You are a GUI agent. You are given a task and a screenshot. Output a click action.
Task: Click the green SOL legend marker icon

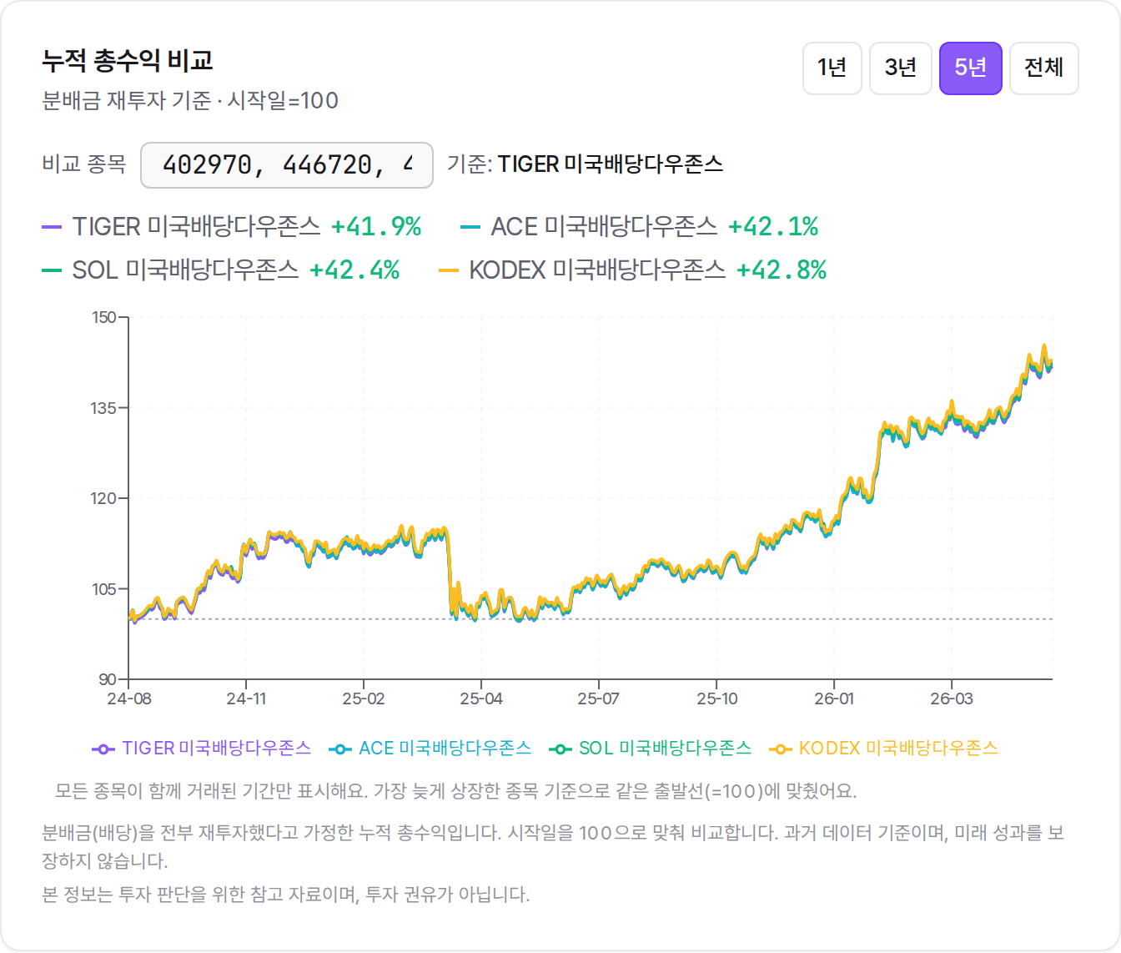pos(560,749)
